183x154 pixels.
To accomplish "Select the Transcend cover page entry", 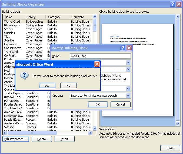I will [x=26, y=52].
